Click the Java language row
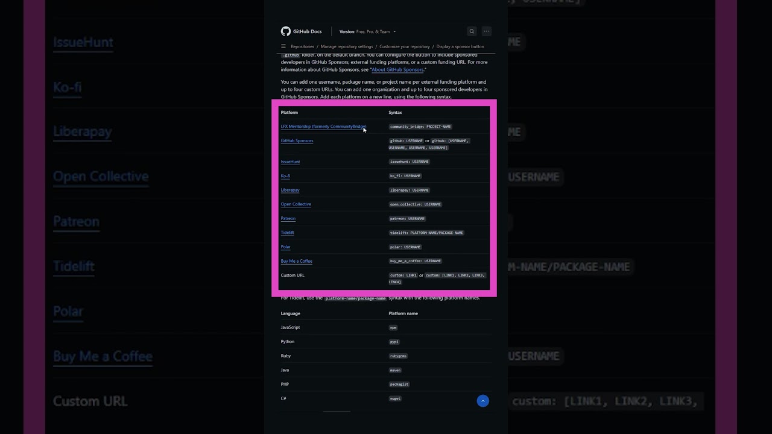The width and height of the screenshot is (772, 434). [285, 370]
